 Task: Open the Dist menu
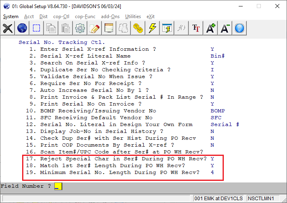click(43, 17)
